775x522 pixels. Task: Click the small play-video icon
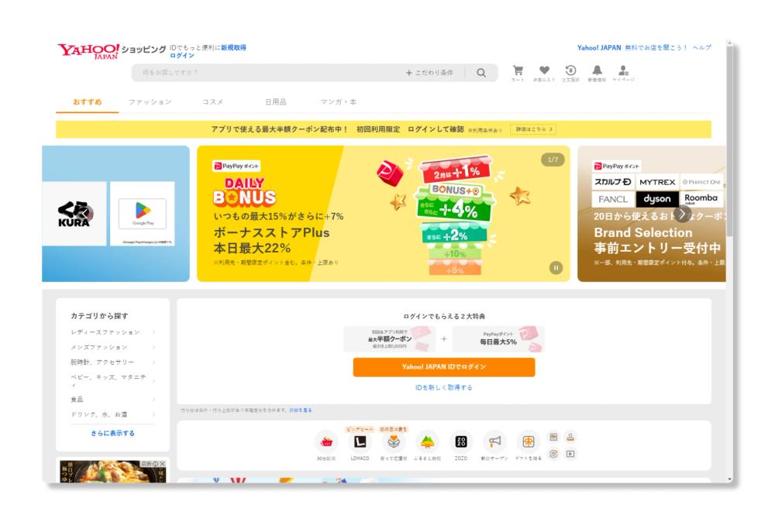tap(570, 454)
